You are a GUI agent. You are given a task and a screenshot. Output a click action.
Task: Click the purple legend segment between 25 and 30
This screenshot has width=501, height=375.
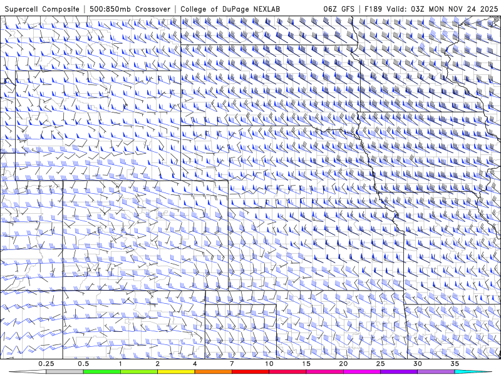coord(399,372)
